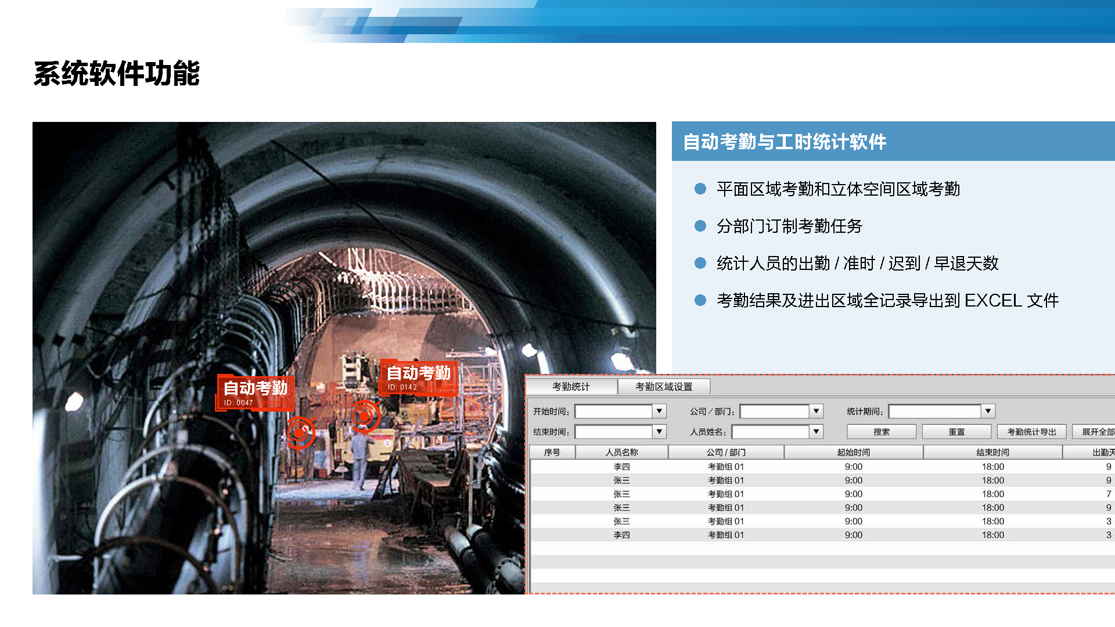Expand the 开始时间 dropdown arrow

[659, 411]
